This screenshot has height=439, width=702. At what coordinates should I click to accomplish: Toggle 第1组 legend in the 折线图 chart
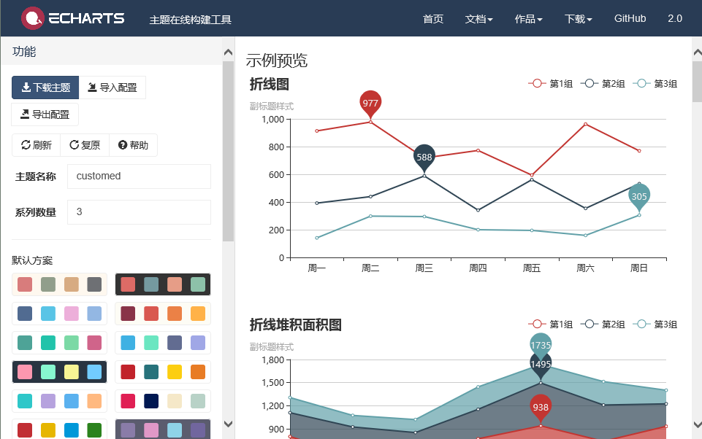pyautogui.click(x=550, y=84)
